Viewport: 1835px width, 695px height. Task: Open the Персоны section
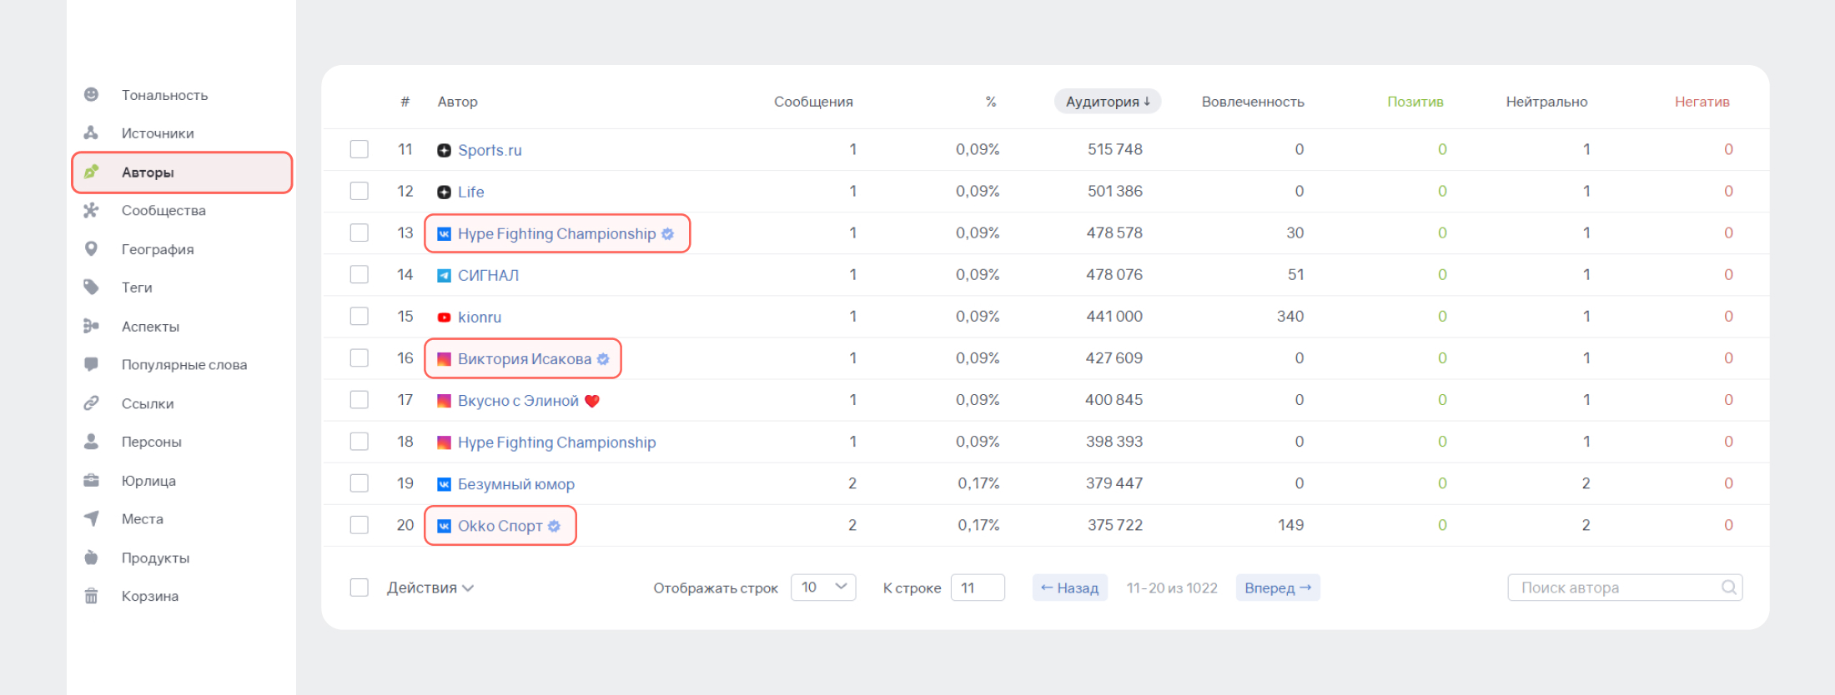click(x=152, y=442)
